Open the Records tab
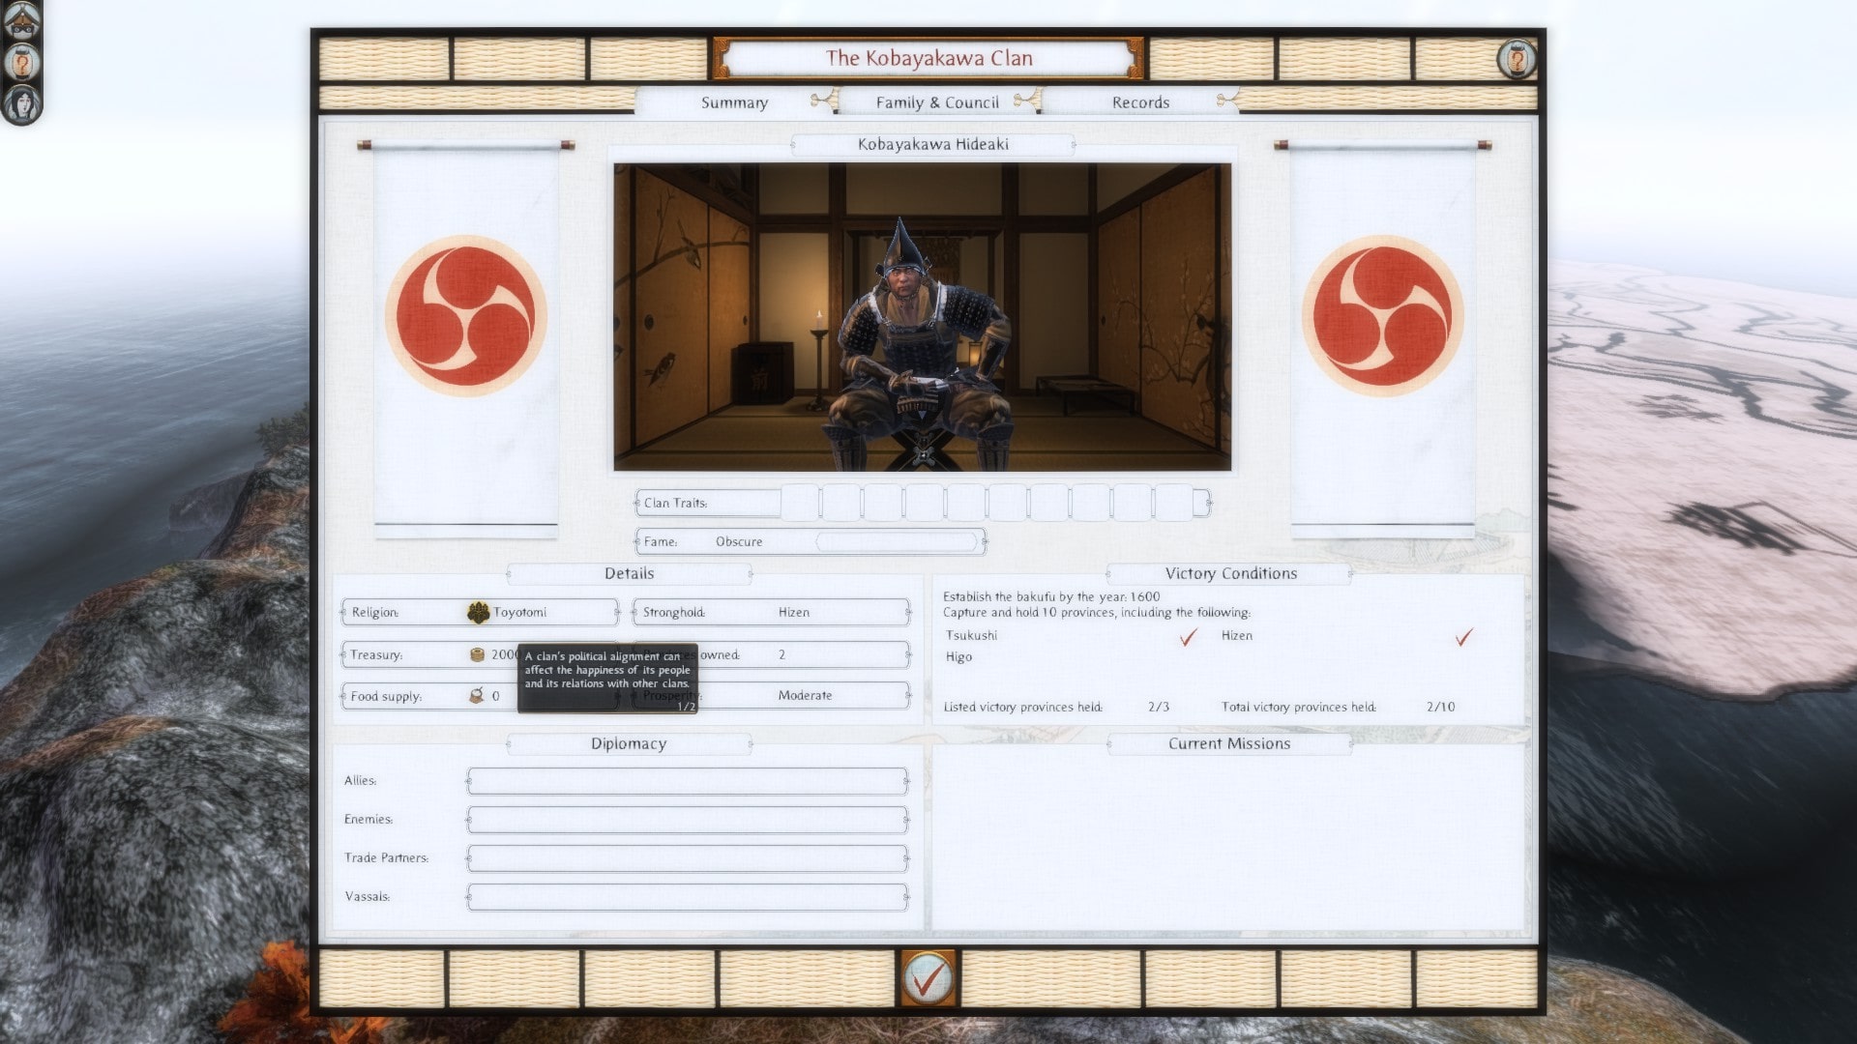The width and height of the screenshot is (1857, 1044). (x=1140, y=102)
